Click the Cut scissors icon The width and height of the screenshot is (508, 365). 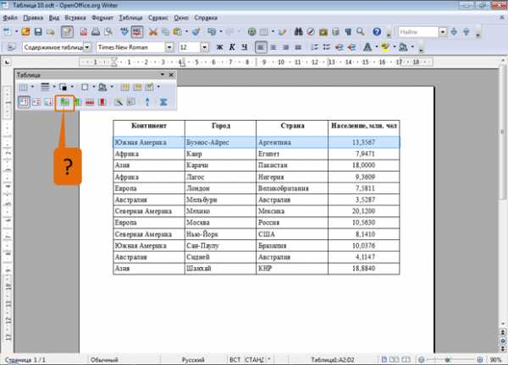click(153, 31)
